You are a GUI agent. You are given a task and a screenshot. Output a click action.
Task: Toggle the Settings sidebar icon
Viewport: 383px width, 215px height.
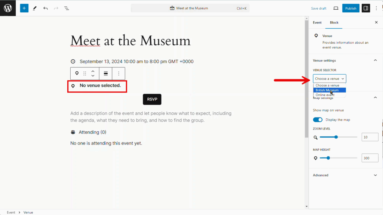tap(366, 8)
